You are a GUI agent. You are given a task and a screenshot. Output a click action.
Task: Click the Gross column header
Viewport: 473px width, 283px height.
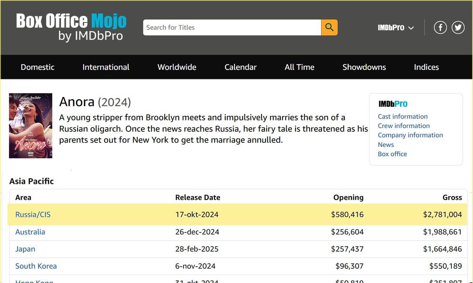(452, 197)
